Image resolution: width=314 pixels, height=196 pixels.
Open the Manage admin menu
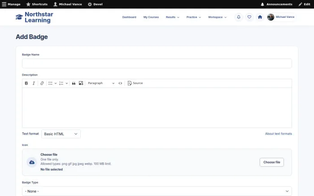pyautogui.click(x=11, y=4)
